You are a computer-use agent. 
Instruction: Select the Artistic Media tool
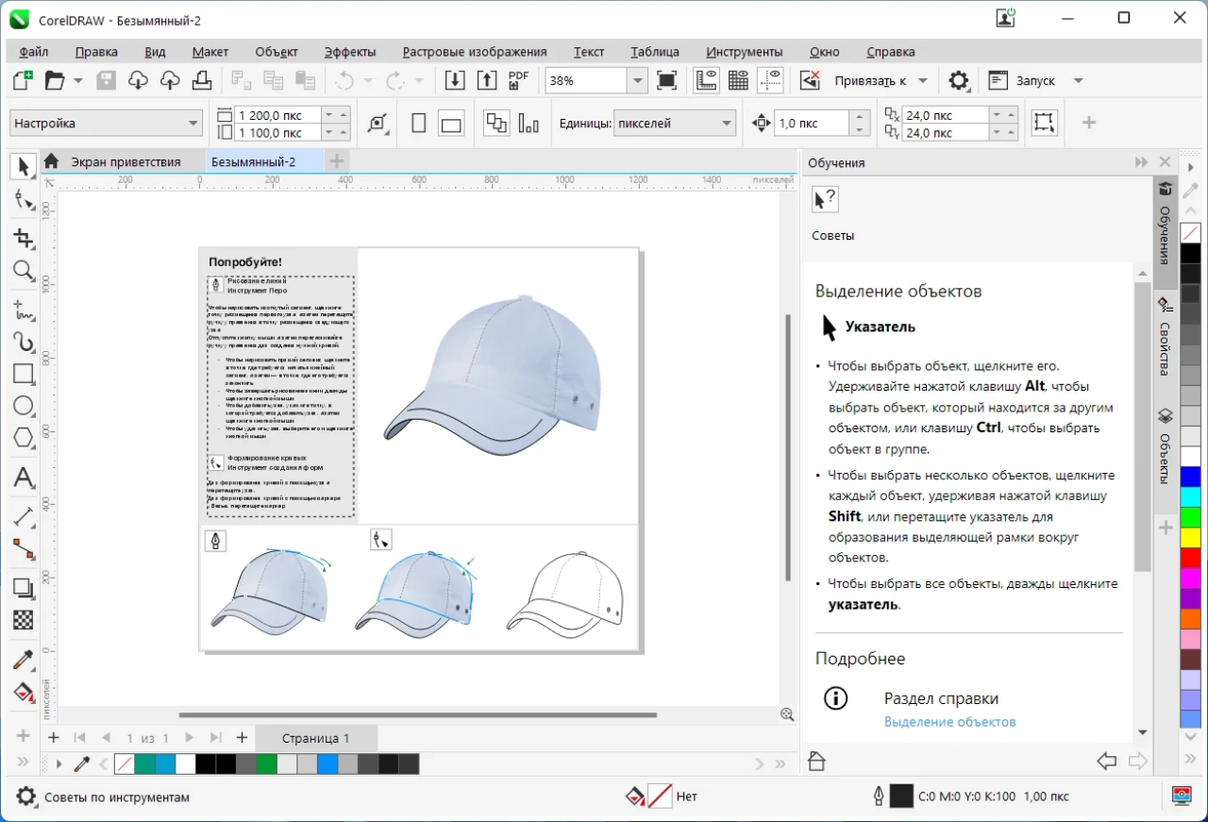24,342
